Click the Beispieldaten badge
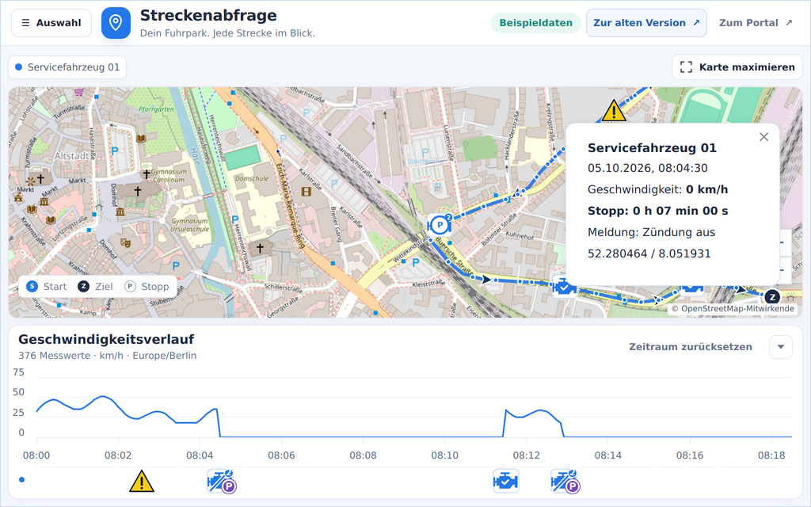 536,23
